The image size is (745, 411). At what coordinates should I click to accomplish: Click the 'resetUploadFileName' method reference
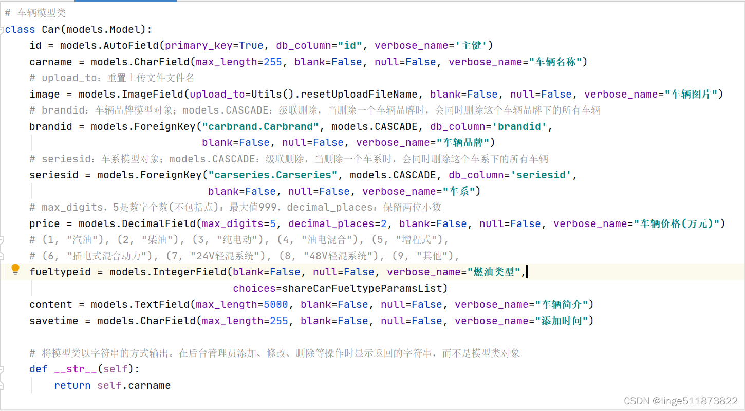click(x=359, y=95)
